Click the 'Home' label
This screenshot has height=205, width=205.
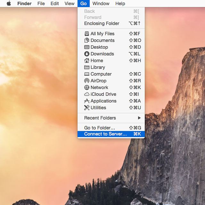tap(97, 61)
